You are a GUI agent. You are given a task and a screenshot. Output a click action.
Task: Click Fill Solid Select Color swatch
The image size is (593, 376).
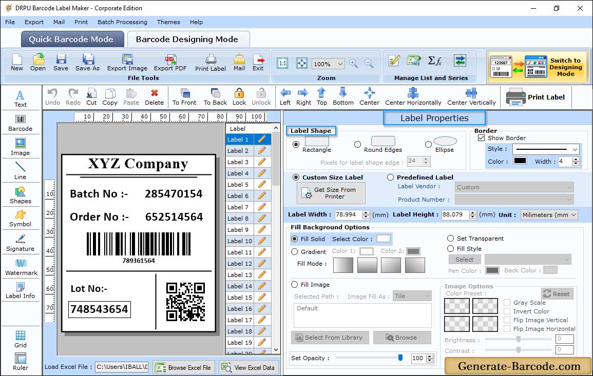(x=383, y=239)
